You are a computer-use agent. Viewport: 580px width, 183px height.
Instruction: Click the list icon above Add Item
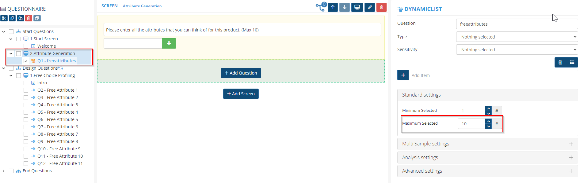click(572, 62)
